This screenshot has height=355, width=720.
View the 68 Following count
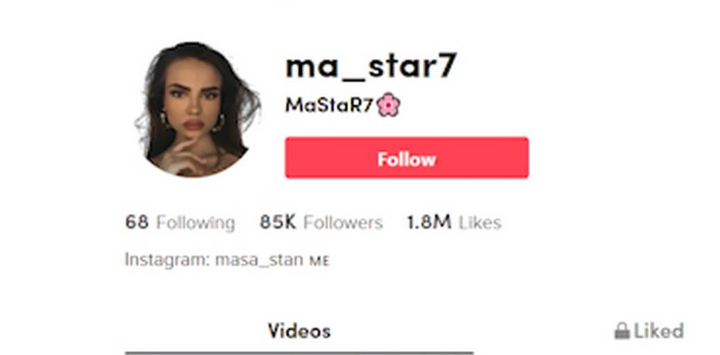click(x=137, y=222)
